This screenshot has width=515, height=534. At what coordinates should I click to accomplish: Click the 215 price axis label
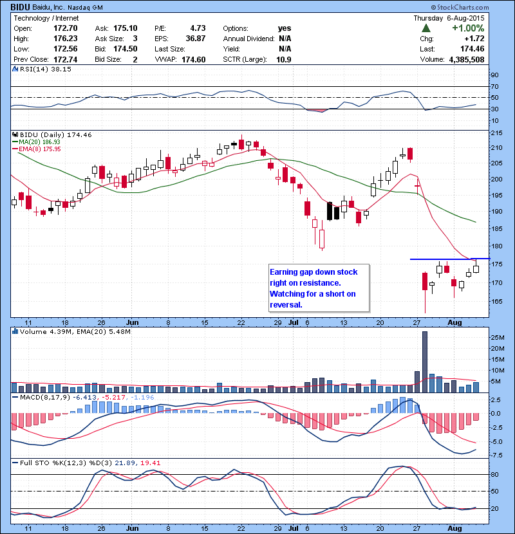496,133
